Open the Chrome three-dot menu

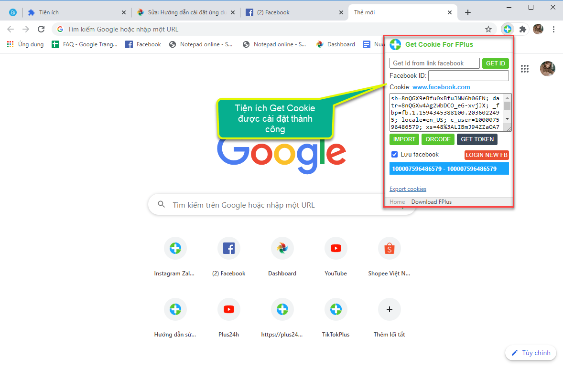tap(553, 29)
